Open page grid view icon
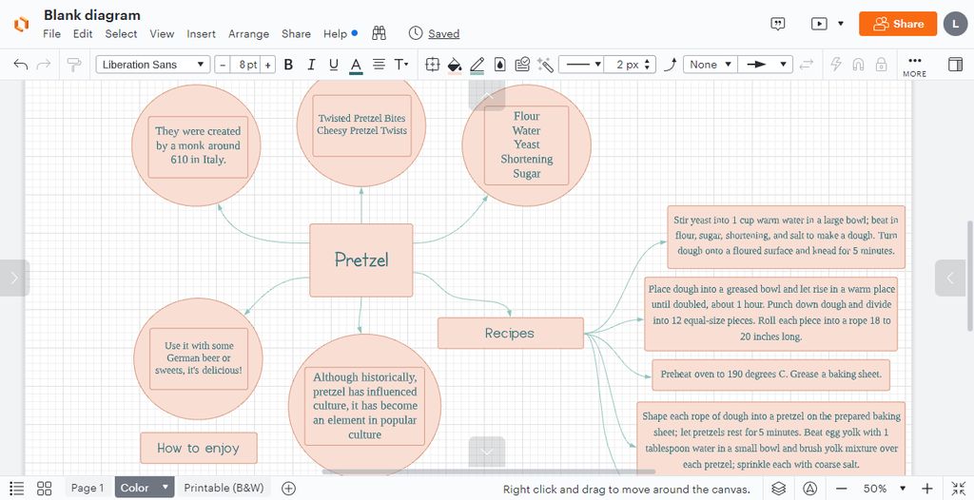This screenshot has height=500, width=974. [x=44, y=489]
